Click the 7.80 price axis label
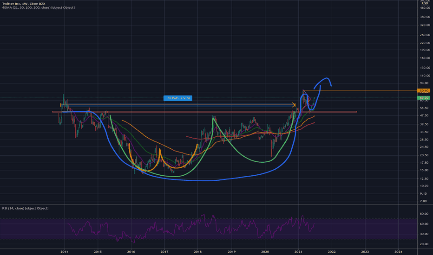This screenshot has height=255, width=433. click(423, 201)
